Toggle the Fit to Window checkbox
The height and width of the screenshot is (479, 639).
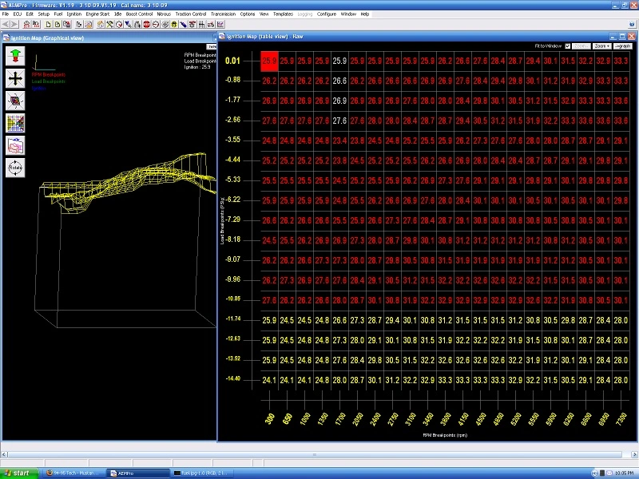point(568,46)
